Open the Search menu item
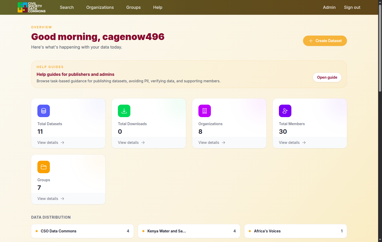Viewport: 382px width, 242px height. pos(67,7)
